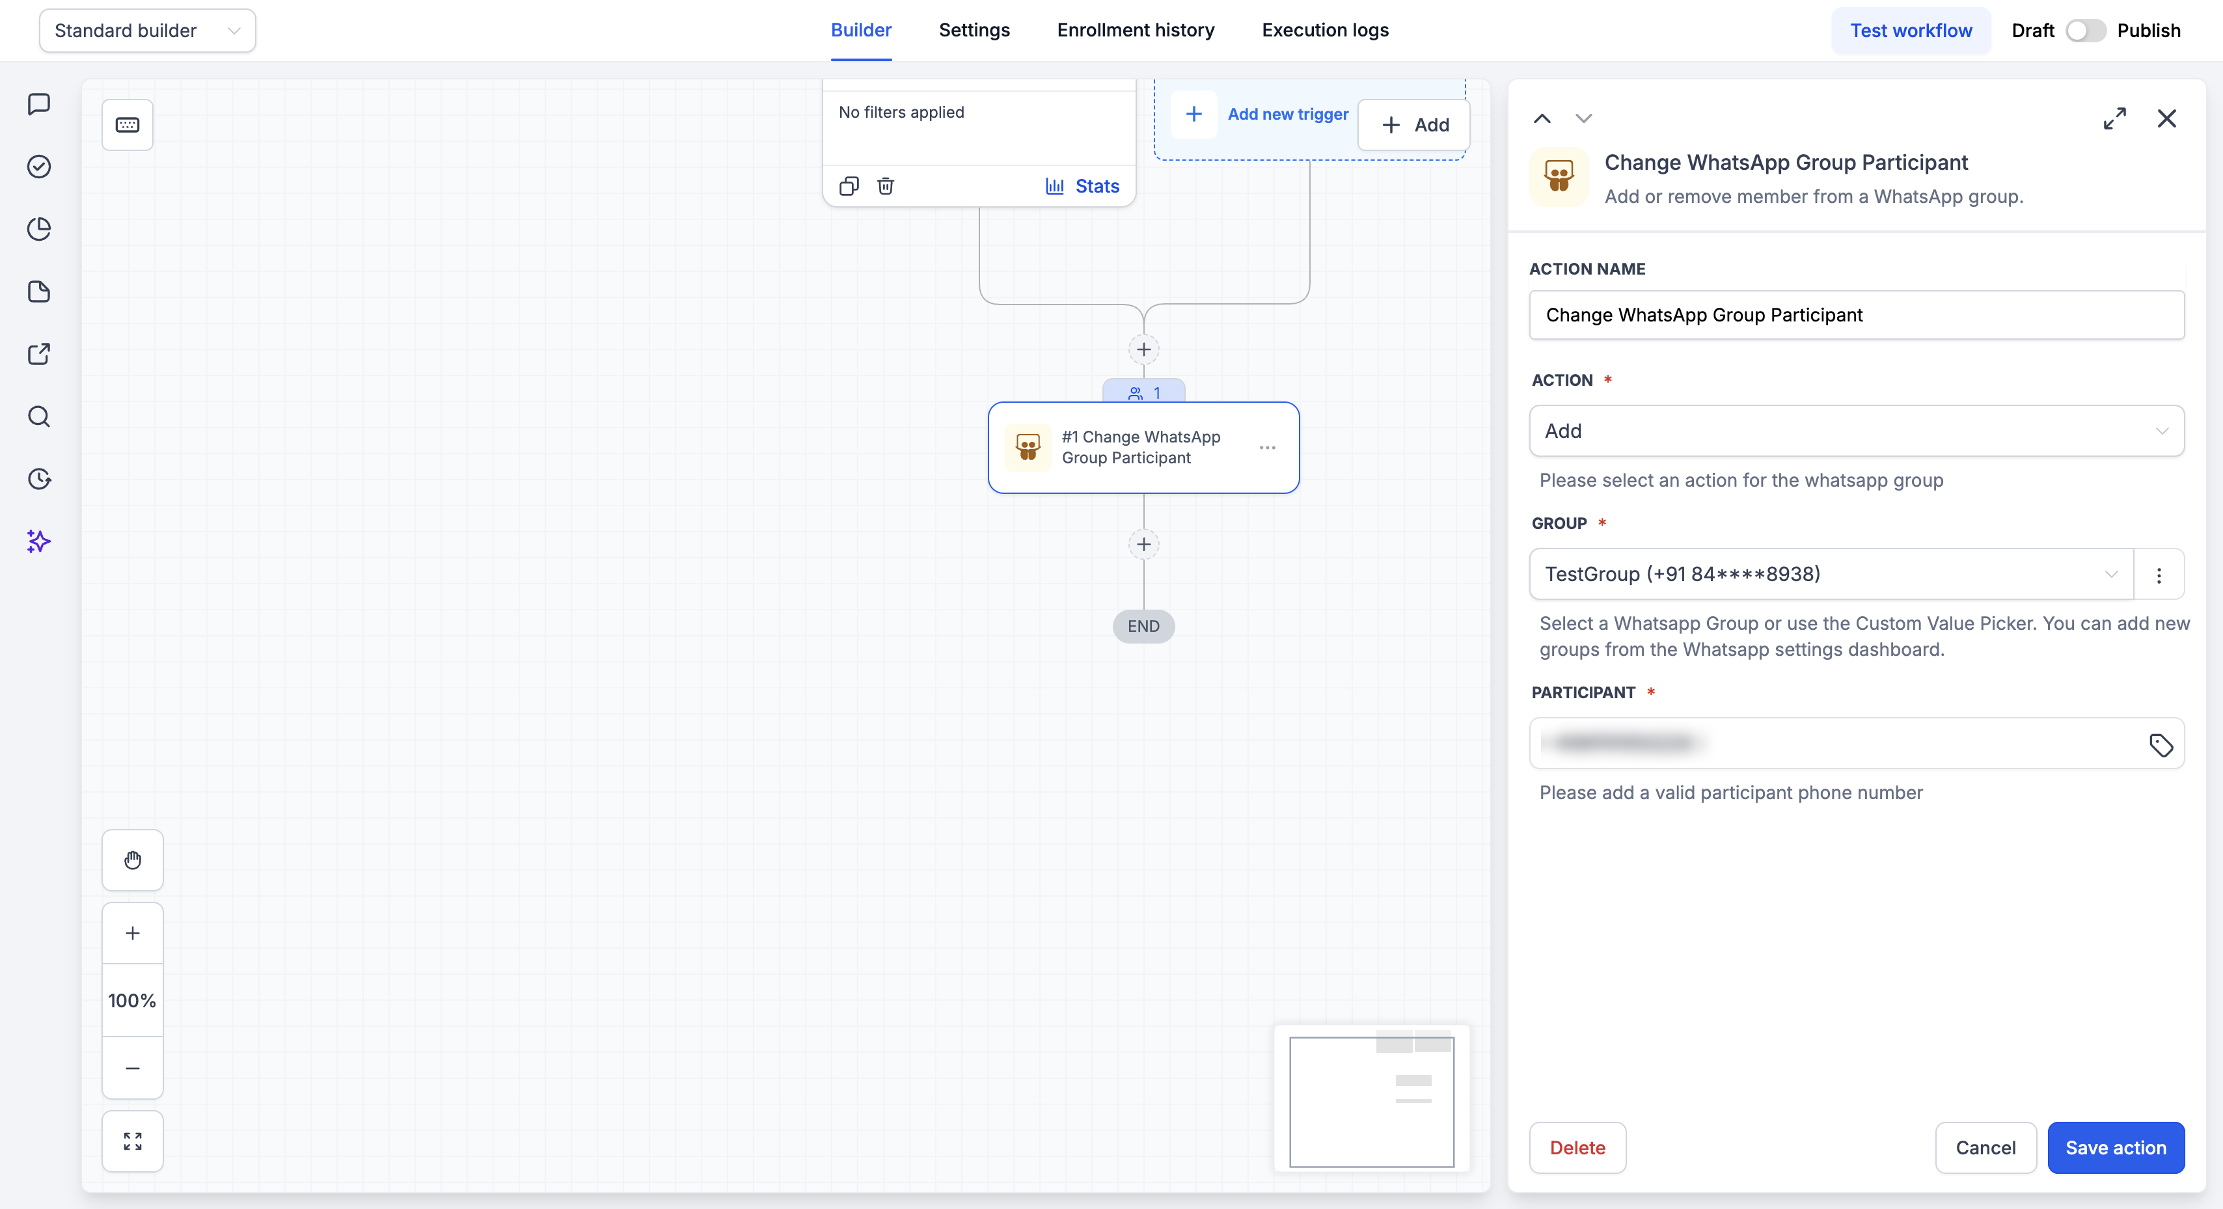Click the WhatsApp action icon in panel header
The height and width of the screenshot is (1209, 2223).
tap(1559, 177)
